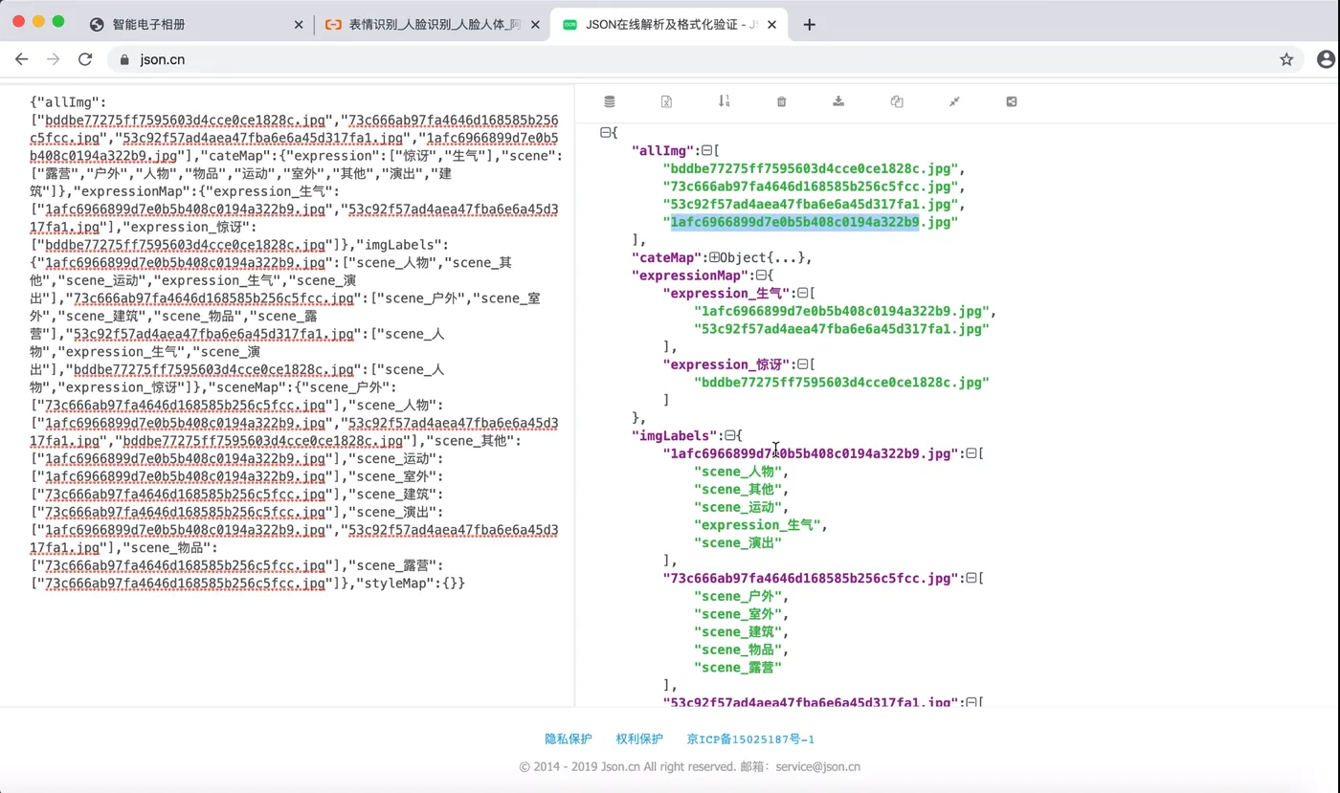Clear content with the trash icon
Screen dimensions: 1340x793
(x=781, y=101)
